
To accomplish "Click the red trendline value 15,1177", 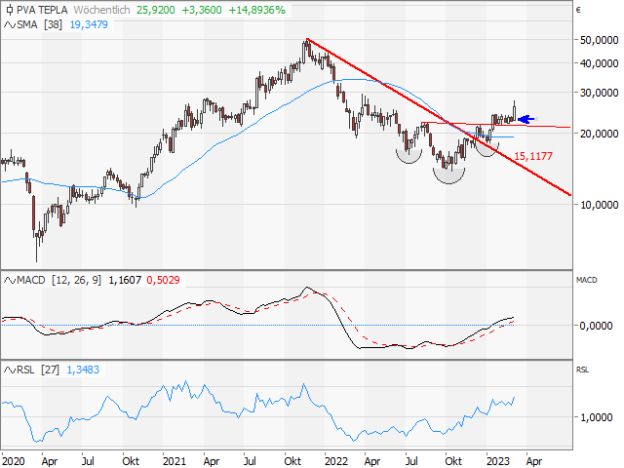I will [533, 156].
